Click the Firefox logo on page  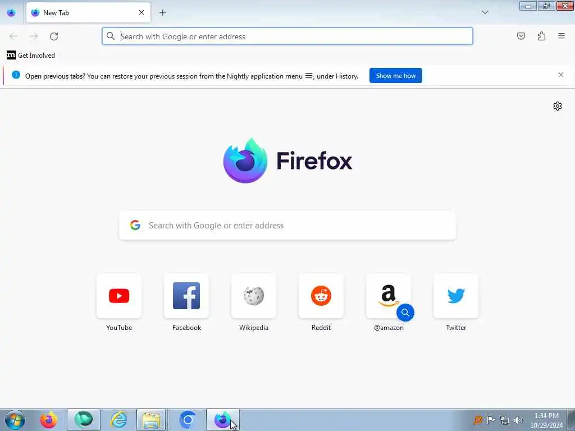(x=287, y=161)
